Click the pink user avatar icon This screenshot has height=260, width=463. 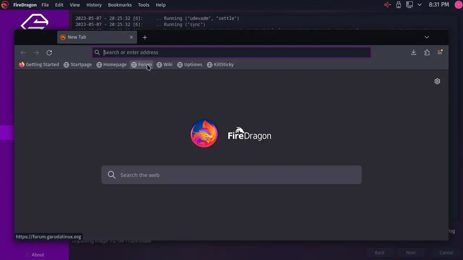click(x=458, y=5)
